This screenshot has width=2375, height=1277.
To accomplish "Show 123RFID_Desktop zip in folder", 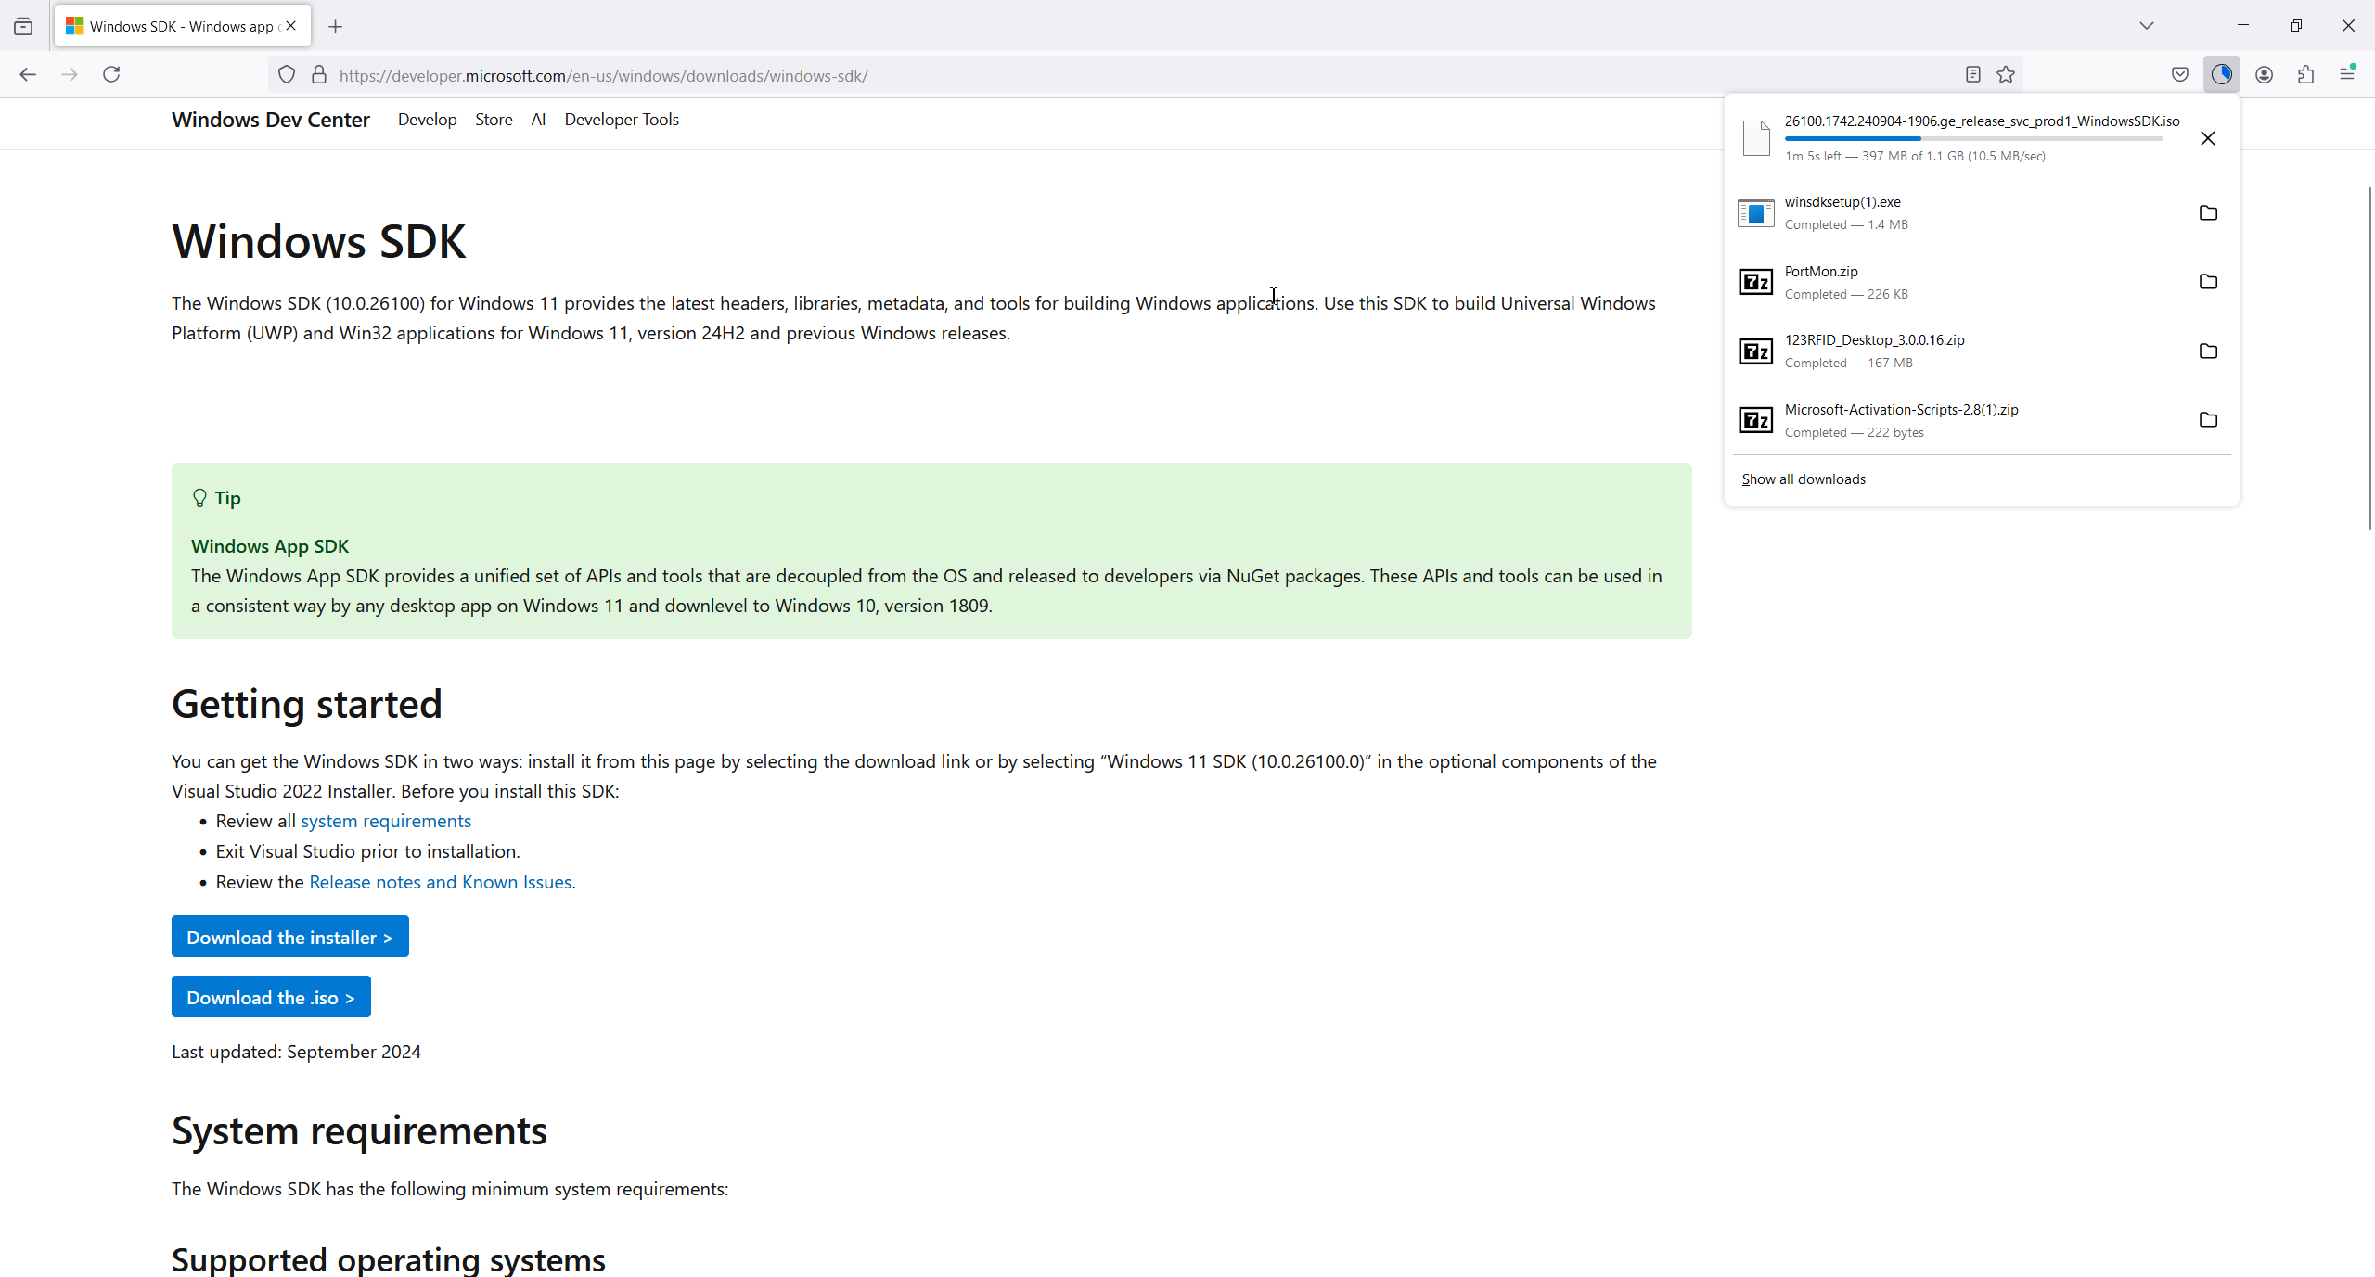I will 2208,351.
